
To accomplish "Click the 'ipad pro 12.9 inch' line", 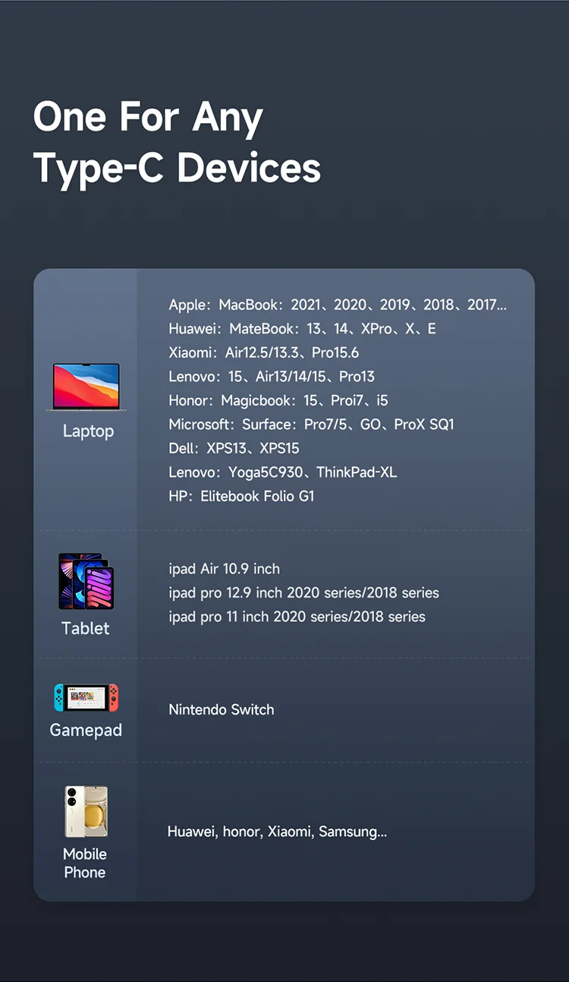I will (303, 592).
